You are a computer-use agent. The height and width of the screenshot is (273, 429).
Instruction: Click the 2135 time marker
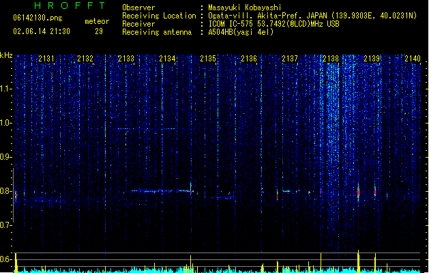coord(208,59)
